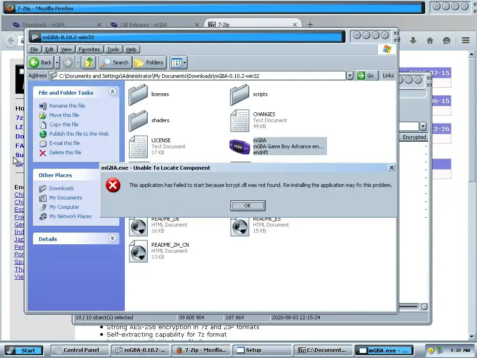Click the red error icon in dialog
Image resolution: width=477 pixels, height=358 pixels.
113,186
